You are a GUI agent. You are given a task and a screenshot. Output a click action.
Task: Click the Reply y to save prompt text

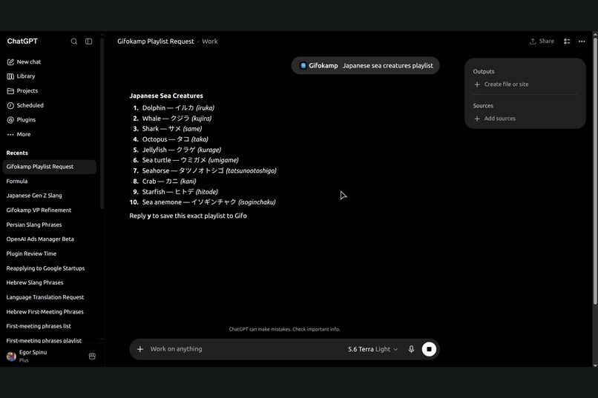pos(188,216)
